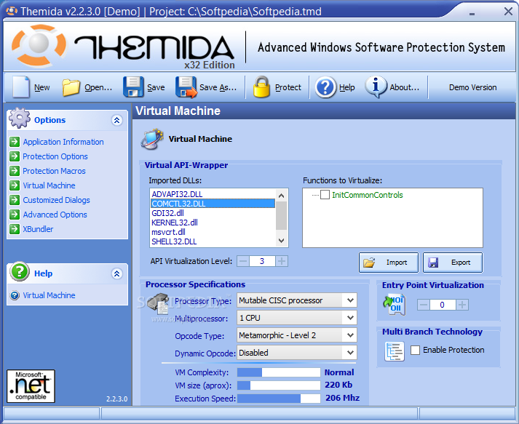519x424 pixels.
Task: Select ADVAPI32.DLL in Imported DLLs
Action: coord(213,194)
